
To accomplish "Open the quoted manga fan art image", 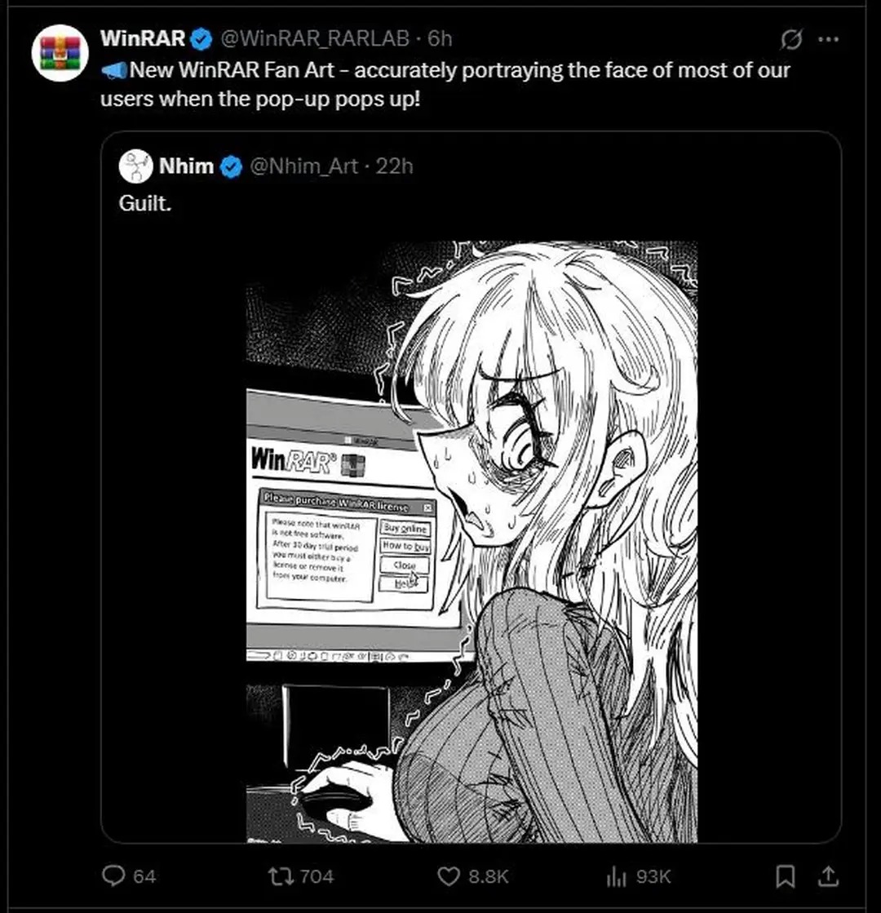I will pyautogui.click(x=471, y=542).
